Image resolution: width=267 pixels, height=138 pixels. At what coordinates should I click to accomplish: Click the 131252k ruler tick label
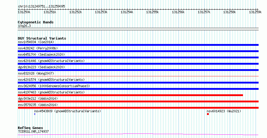[x=76, y=12]
